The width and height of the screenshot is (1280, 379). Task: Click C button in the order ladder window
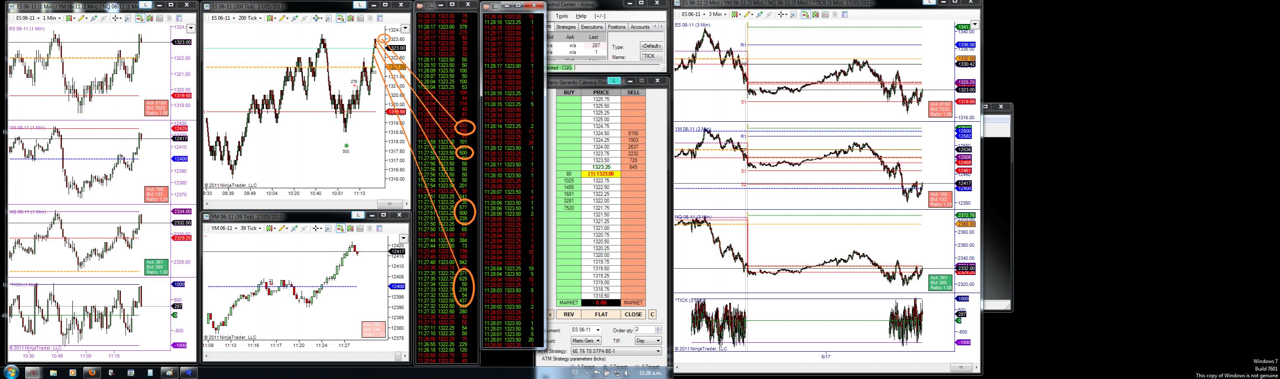tap(652, 315)
